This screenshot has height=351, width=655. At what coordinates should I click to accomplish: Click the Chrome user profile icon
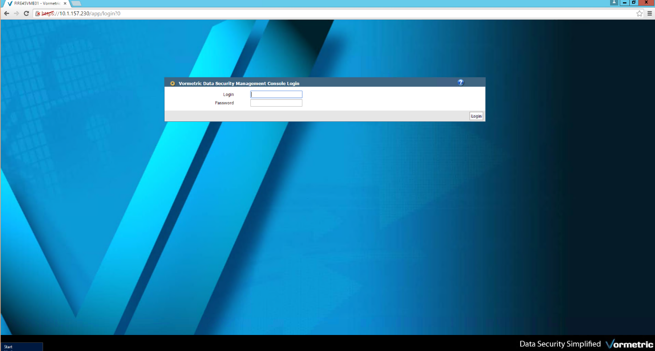coord(614,2)
